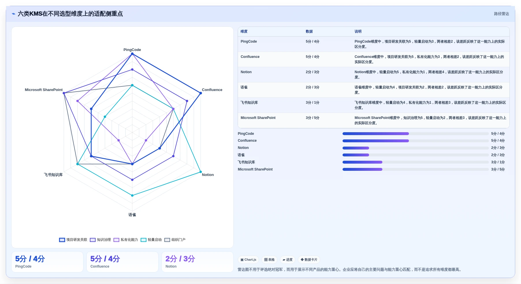The image size is (521, 284).
Task: Open the Notion 2分 / 3分 data card
Action: coord(198,262)
